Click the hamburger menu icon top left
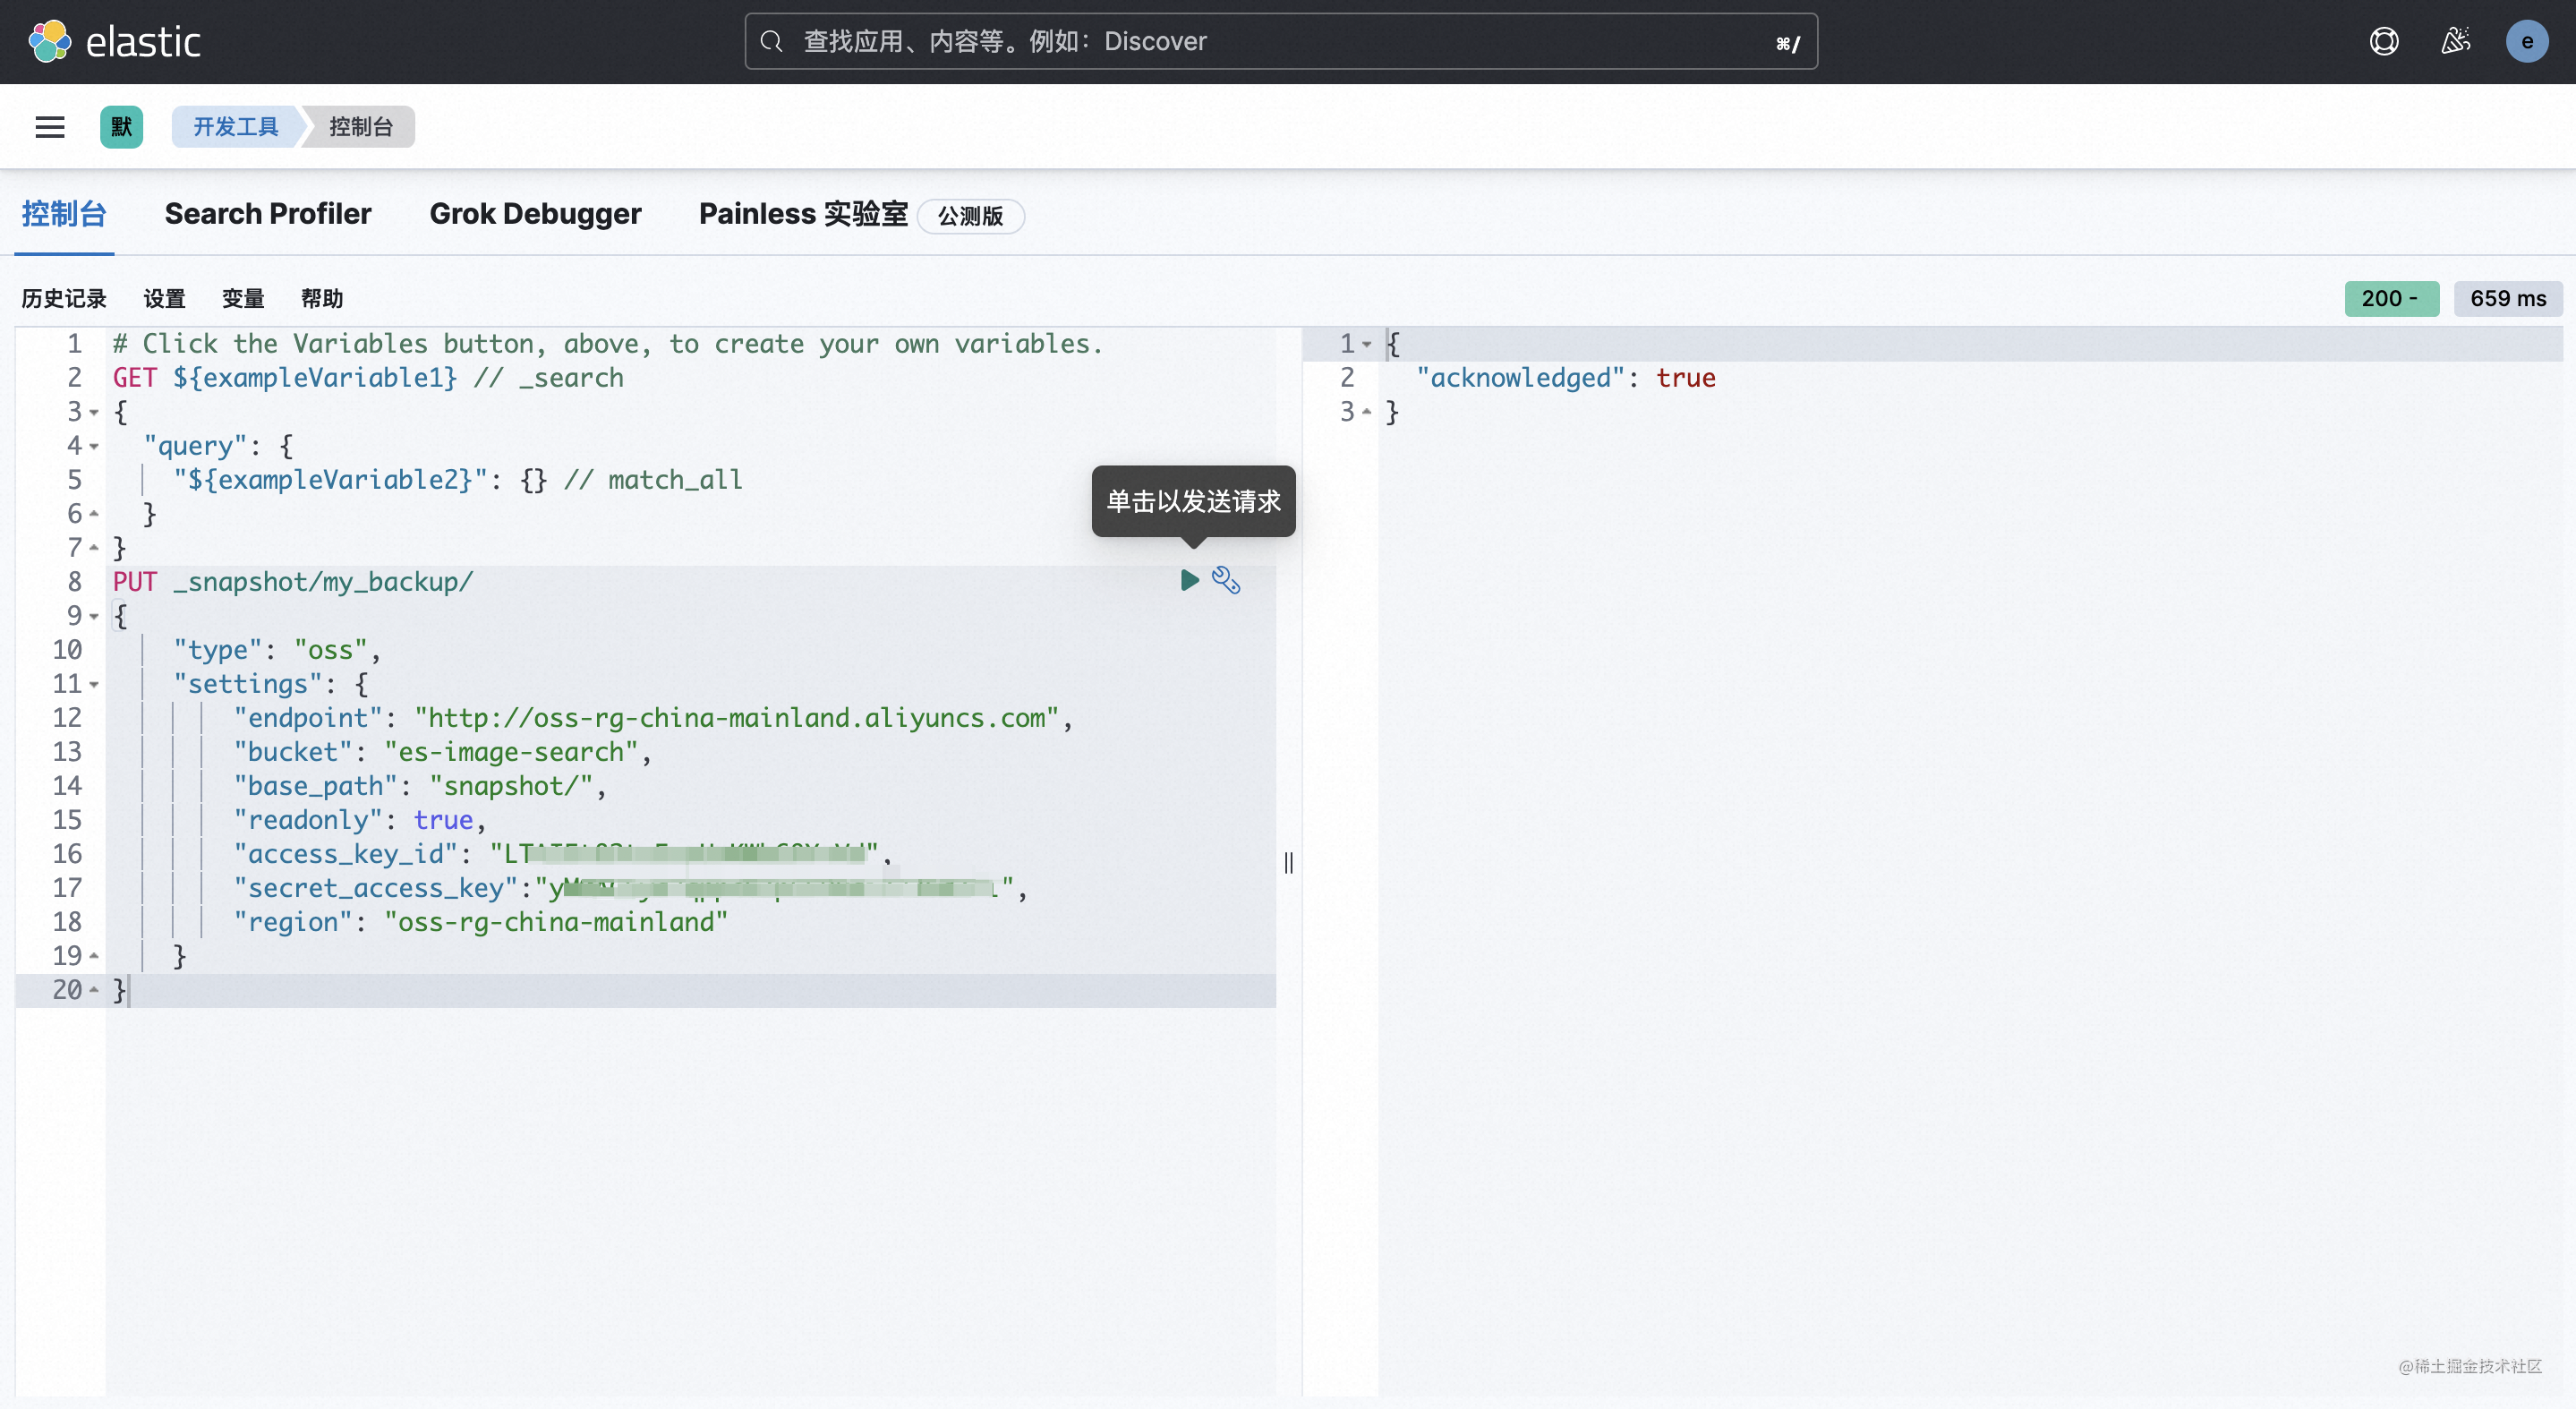Screen dimensions: 2576x1409 [47, 125]
